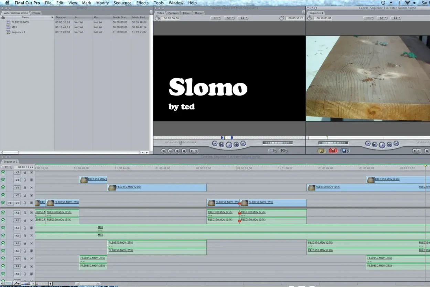Click the Generator pop-up button in the Viewer
Screen dimensions: 430x287
click(x=283, y=151)
